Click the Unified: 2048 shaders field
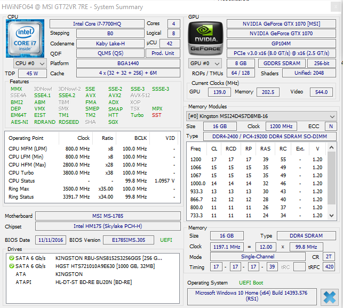This screenshot has width=343, height=308. tap(309, 73)
